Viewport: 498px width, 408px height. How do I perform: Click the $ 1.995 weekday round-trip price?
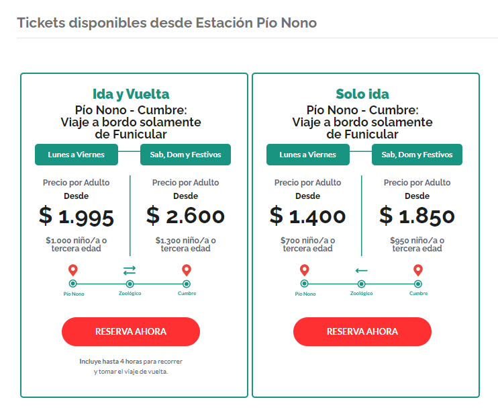click(77, 216)
